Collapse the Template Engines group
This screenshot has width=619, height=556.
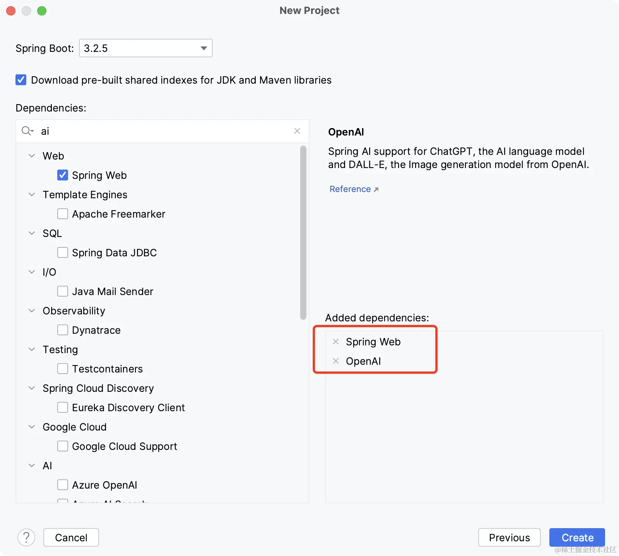point(32,194)
